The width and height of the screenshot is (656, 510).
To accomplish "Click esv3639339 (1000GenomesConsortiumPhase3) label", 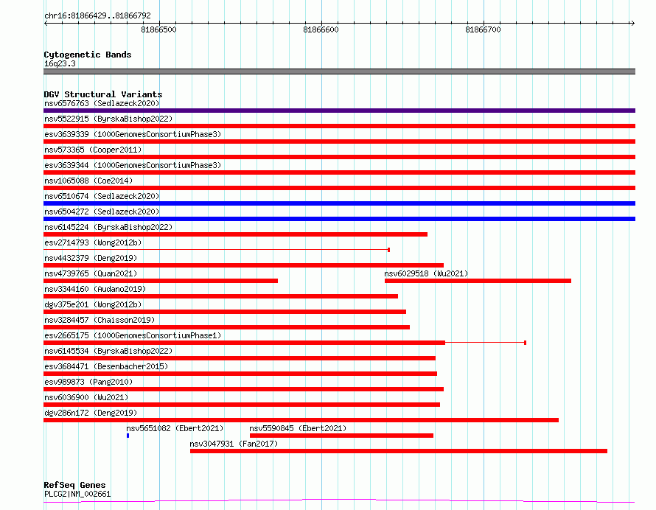I will [x=133, y=134].
